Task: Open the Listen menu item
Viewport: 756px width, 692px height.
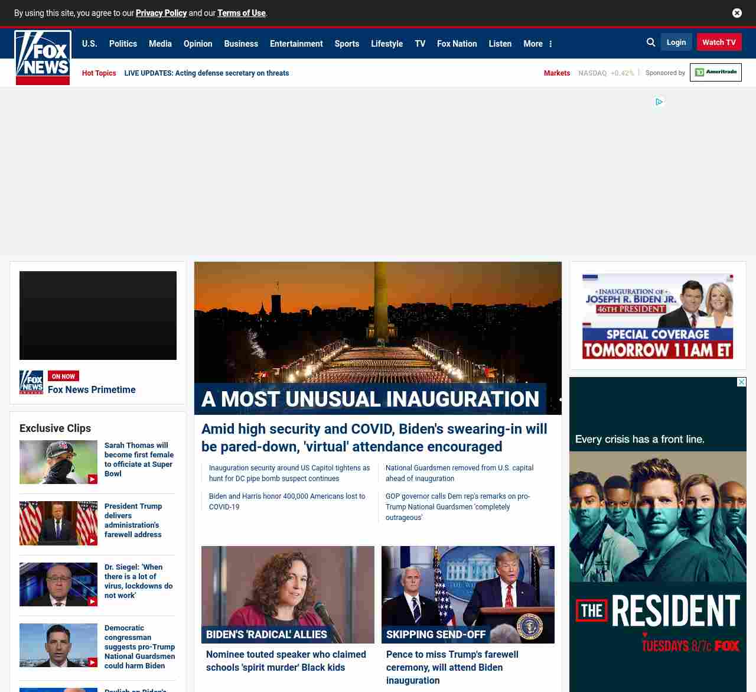Action: [500, 44]
